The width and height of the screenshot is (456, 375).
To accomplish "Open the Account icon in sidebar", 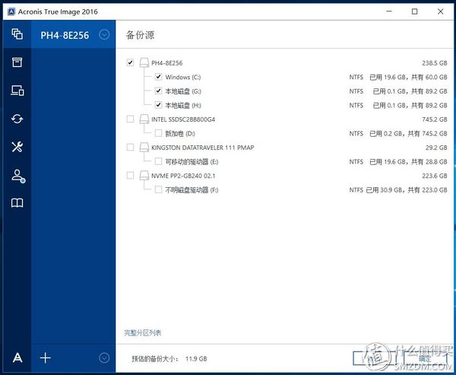I will click(x=18, y=176).
